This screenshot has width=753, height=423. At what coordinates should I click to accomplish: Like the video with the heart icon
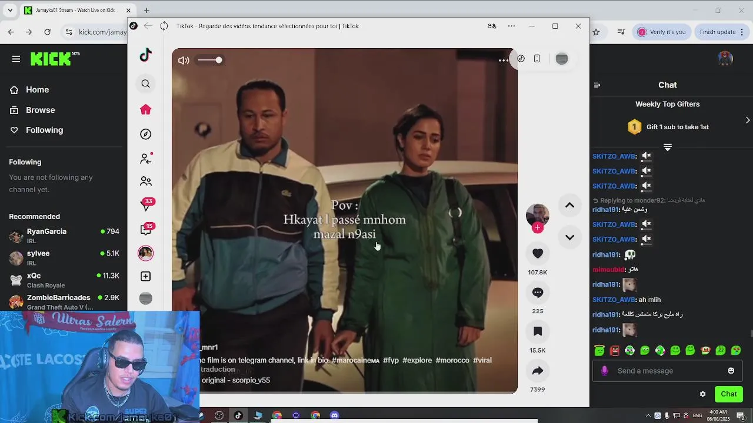pos(538,253)
